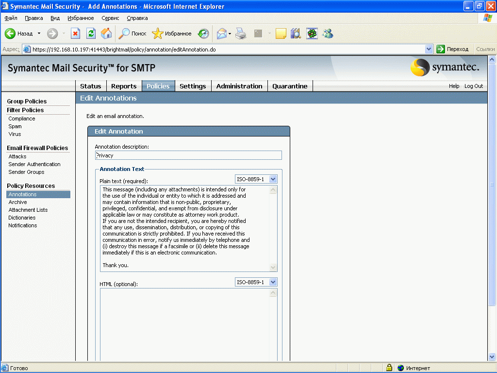
Task: Switch to the Status tab
Action: click(x=91, y=86)
